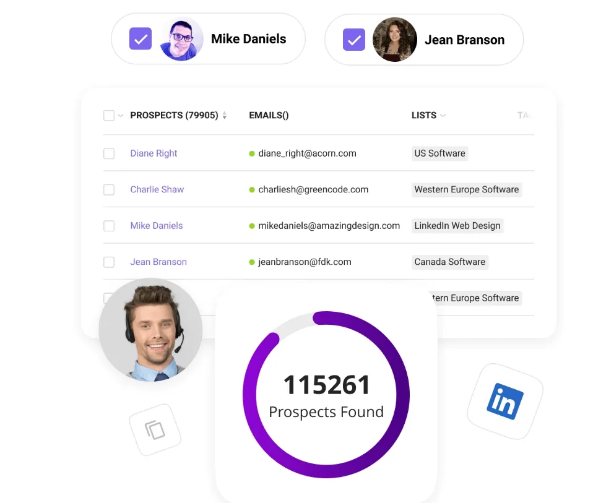Click the copy documents icon

coord(155,430)
